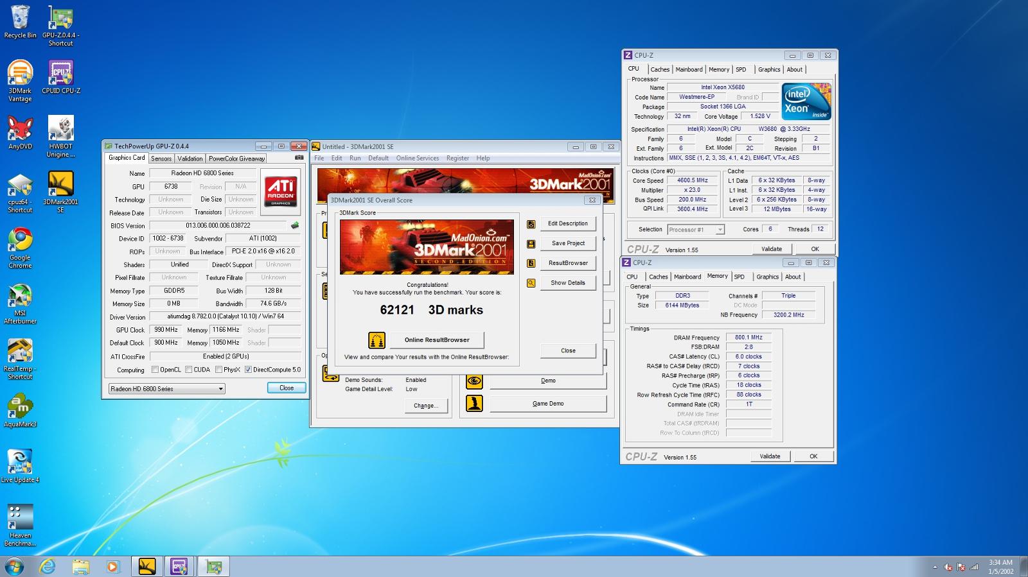
Task: Open the SPD tab in the bottom CPU-Z window
Action: [740, 277]
